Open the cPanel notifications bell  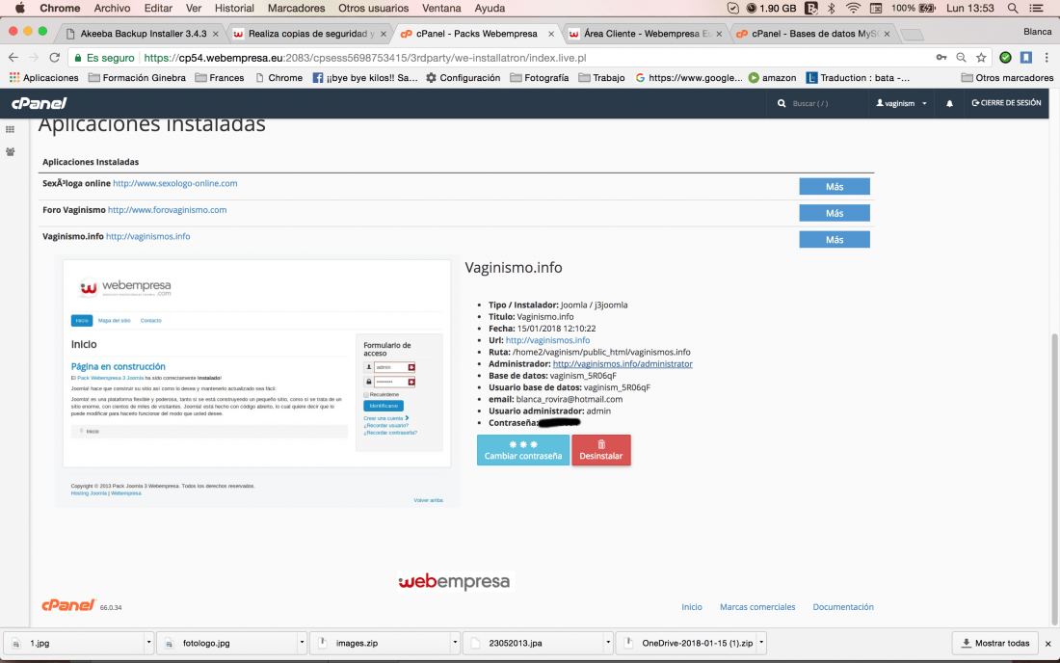(949, 103)
